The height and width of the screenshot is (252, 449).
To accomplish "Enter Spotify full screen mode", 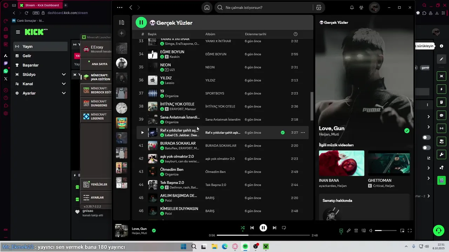I will coord(410,231).
